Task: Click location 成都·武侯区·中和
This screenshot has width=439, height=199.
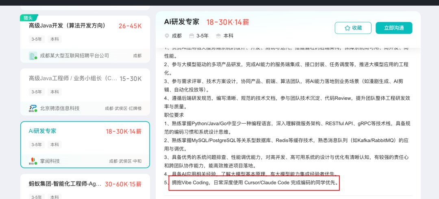Action: tap(126, 161)
